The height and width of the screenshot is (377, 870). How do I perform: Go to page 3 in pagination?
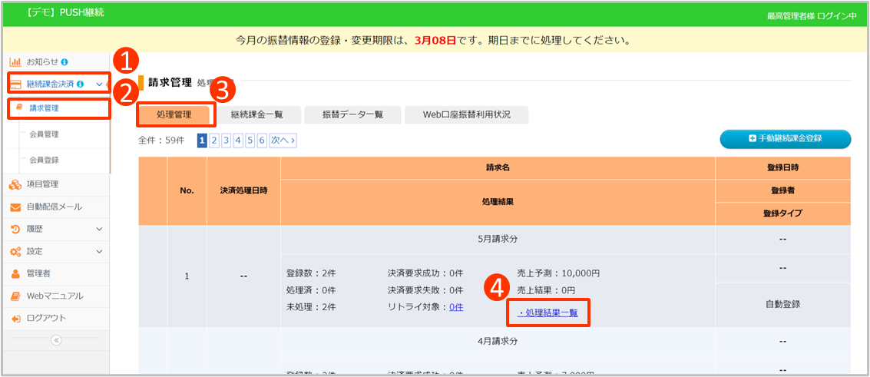pyautogui.click(x=227, y=141)
